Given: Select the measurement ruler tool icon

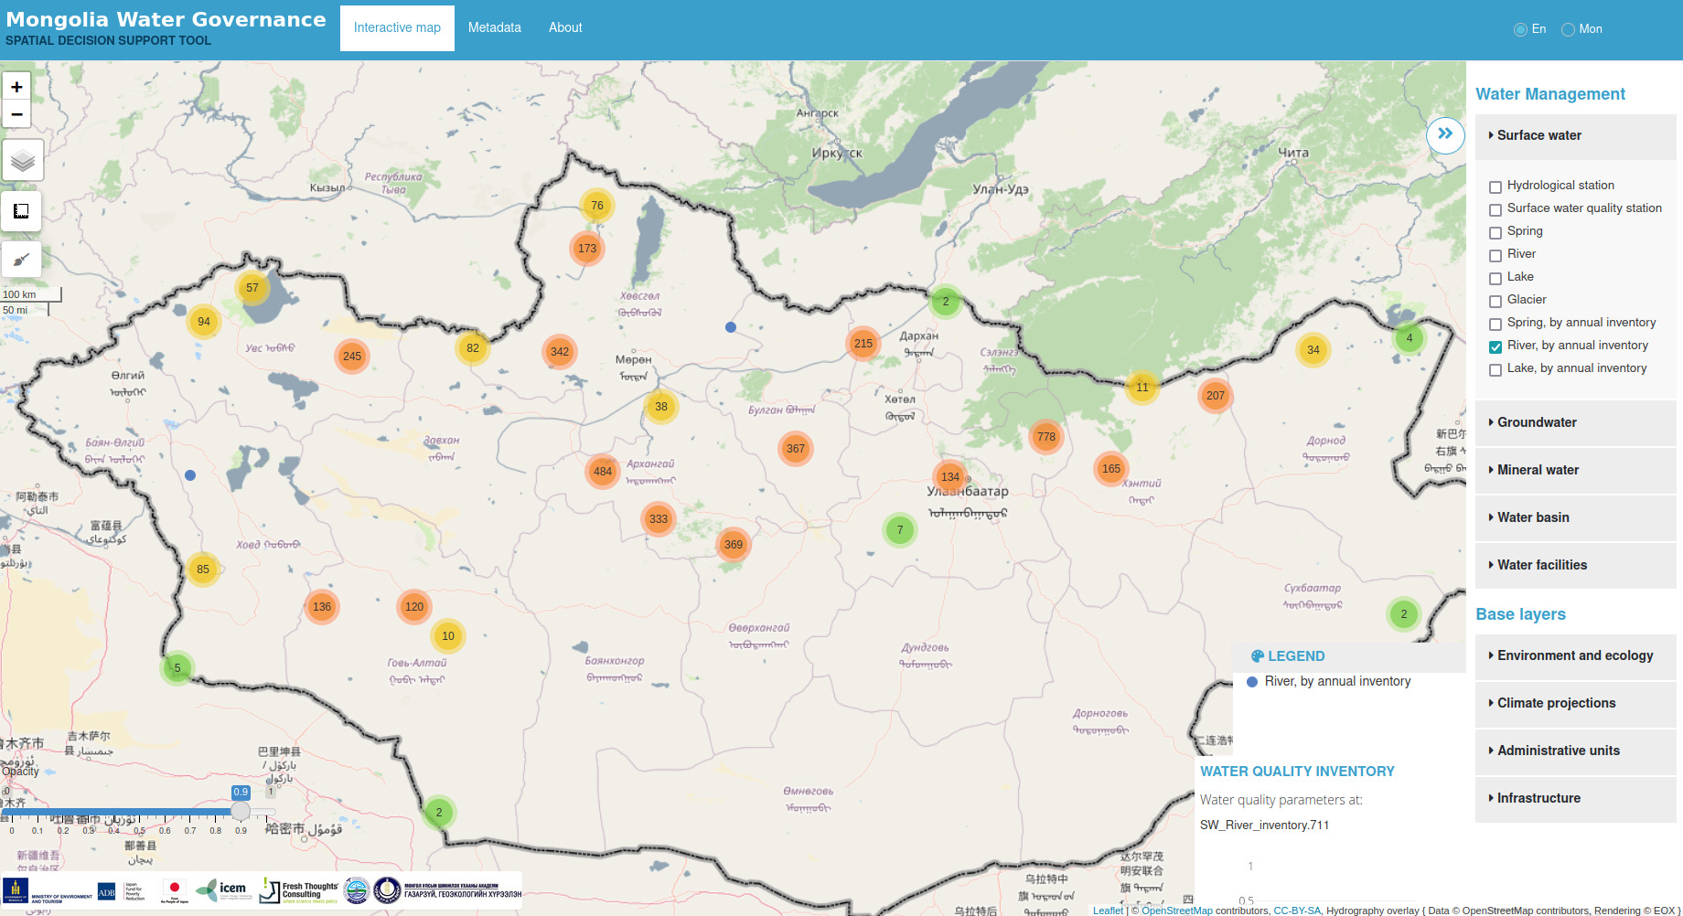Looking at the screenshot, I should (21, 211).
